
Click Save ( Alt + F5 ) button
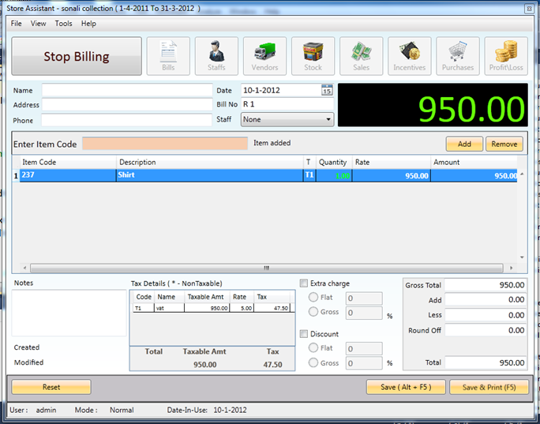tap(406, 387)
